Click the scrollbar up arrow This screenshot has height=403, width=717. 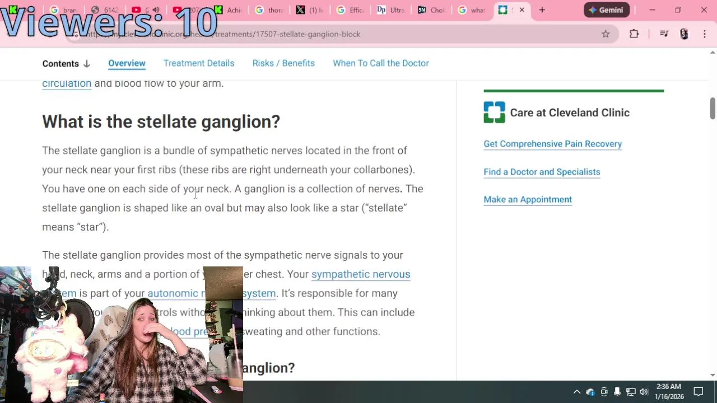(x=713, y=52)
